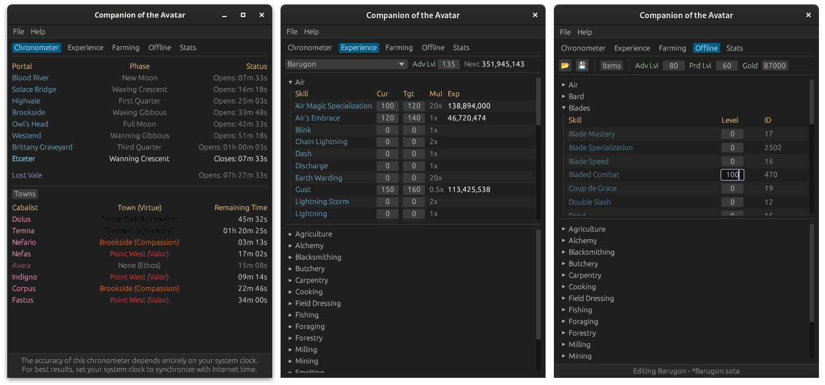
Task: Collapse the expanded Air skill group
Action: click(290, 82)
